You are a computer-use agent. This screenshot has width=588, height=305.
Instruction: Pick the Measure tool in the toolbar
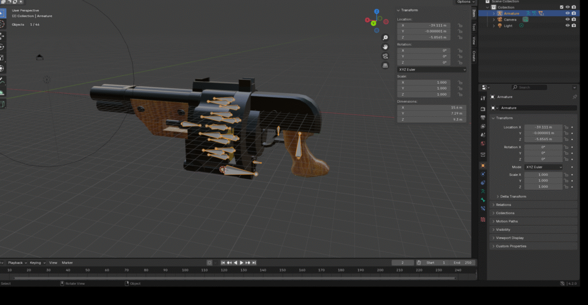pos(2,92)
